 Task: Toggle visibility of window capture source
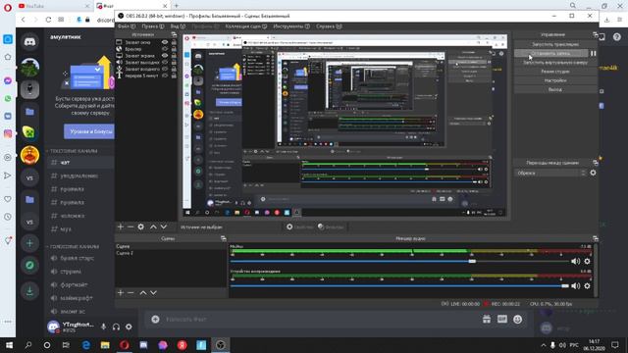[x=165, y=42]
